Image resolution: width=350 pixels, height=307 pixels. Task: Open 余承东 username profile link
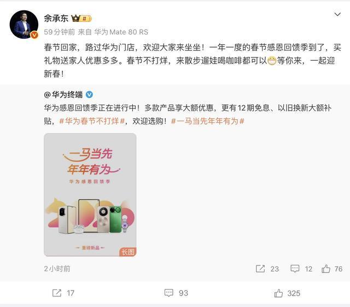pos(56,18)
